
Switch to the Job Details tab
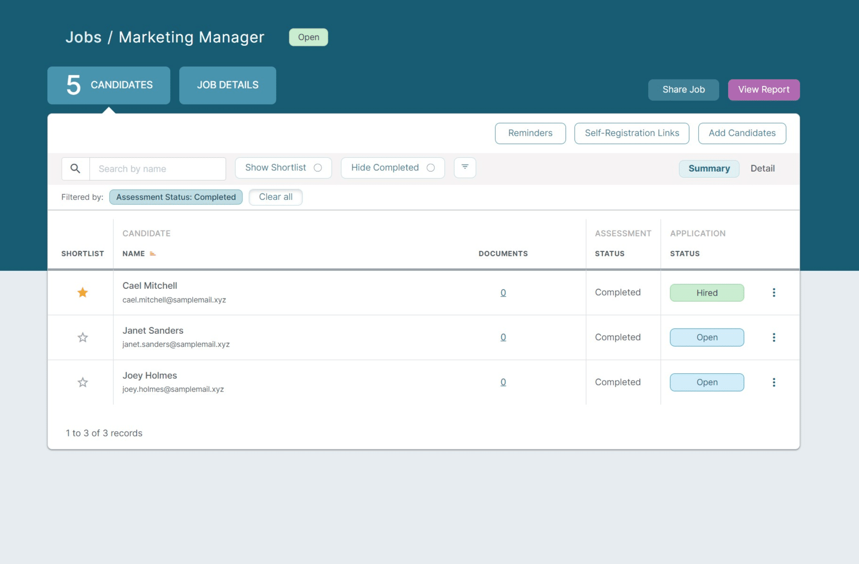[227, 85]
